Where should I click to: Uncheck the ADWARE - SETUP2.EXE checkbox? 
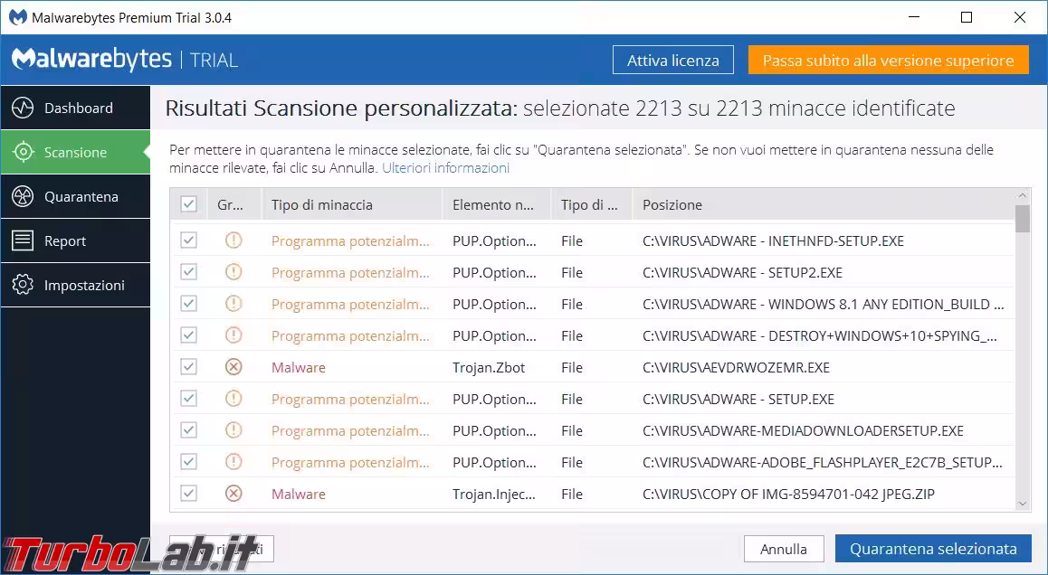point(188,273)
